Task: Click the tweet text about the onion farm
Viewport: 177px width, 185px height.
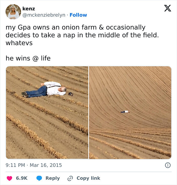Action: pyautogui.click(x=82, y=35)
